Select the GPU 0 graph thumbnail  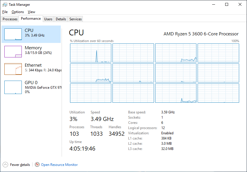13,87
